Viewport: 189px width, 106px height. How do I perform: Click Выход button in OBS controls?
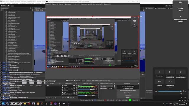coord(128,97)
